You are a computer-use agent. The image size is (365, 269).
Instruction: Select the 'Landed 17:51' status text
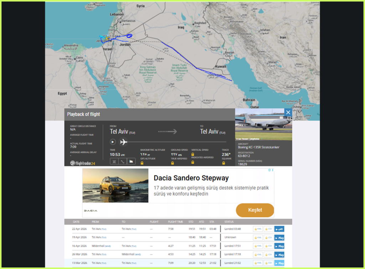(232, 246)
